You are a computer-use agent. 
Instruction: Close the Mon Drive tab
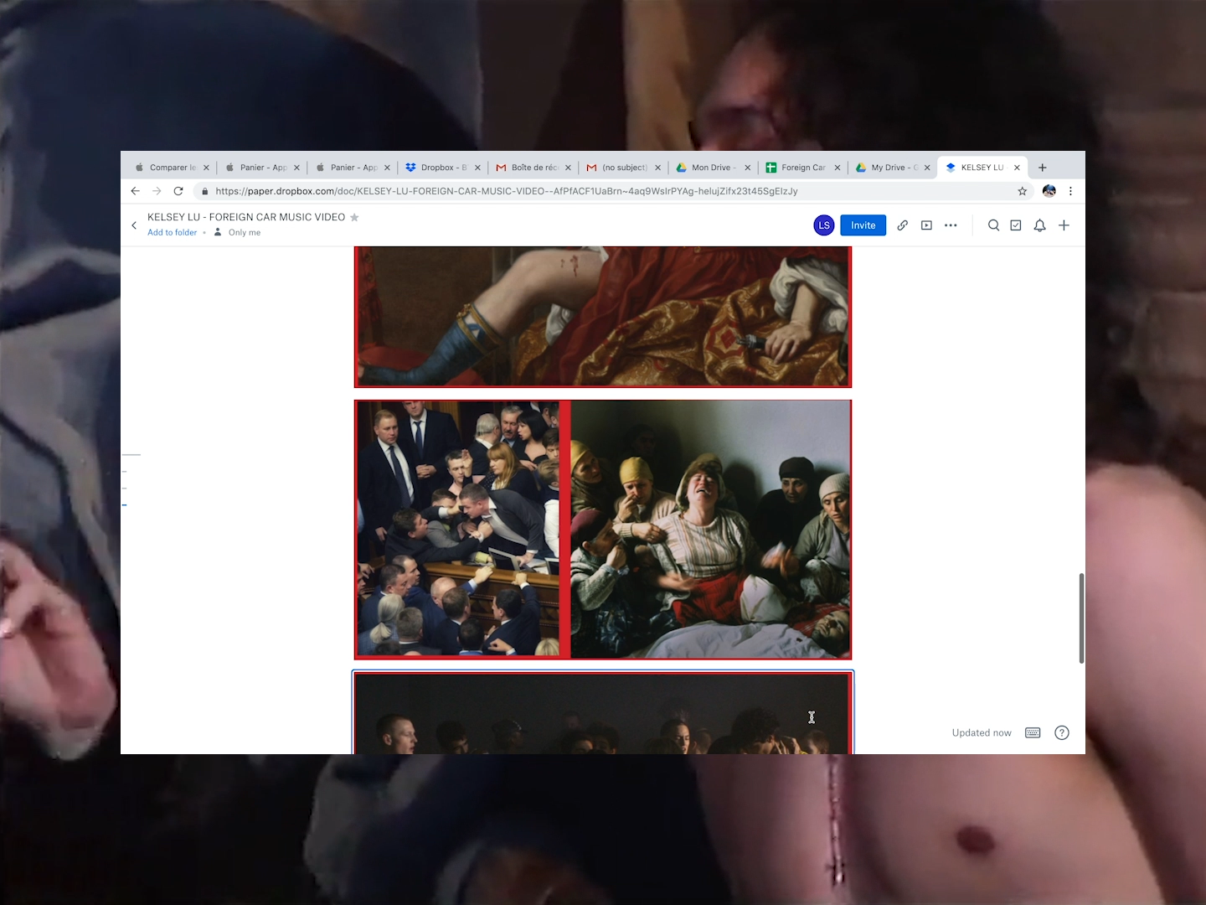click(748, 168)
